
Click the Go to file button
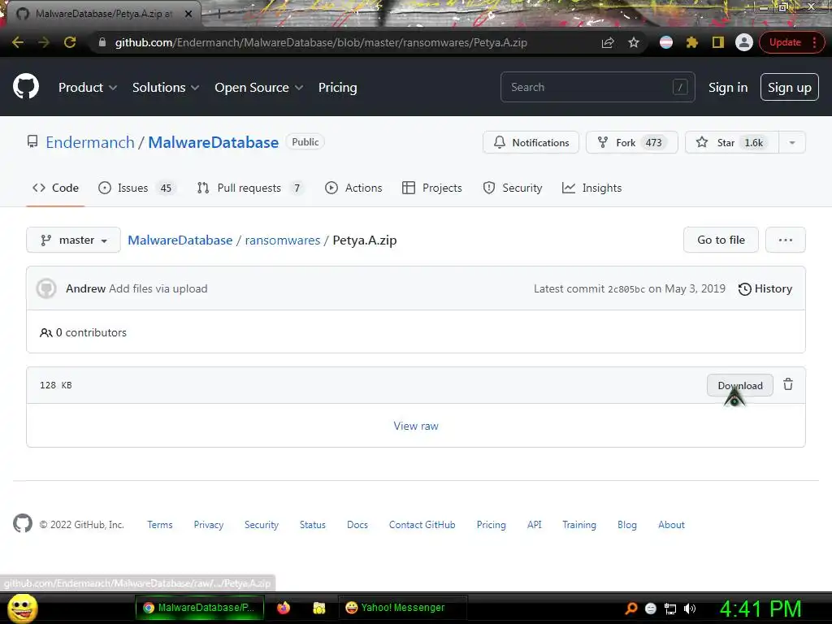[721, 240]
